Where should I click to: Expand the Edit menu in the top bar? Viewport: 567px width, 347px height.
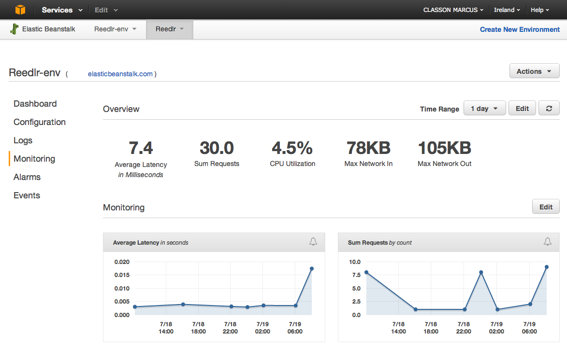106,10
